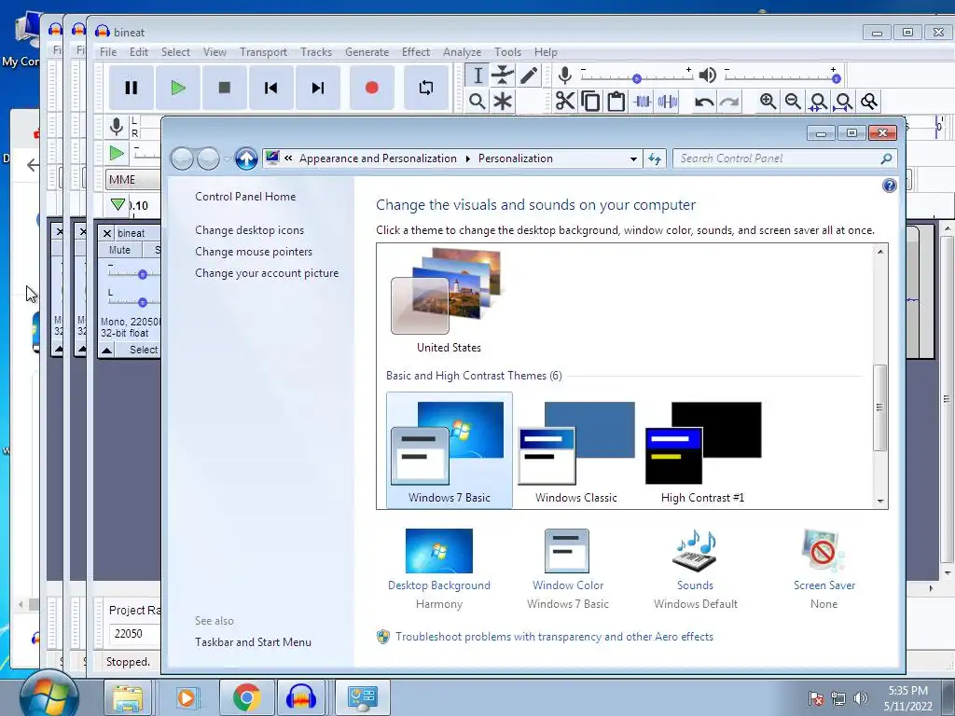The height and width of the screenshot is (716, 955).
Task: Select the Multi-tool asterisk icon
Action: click(503, 101)
